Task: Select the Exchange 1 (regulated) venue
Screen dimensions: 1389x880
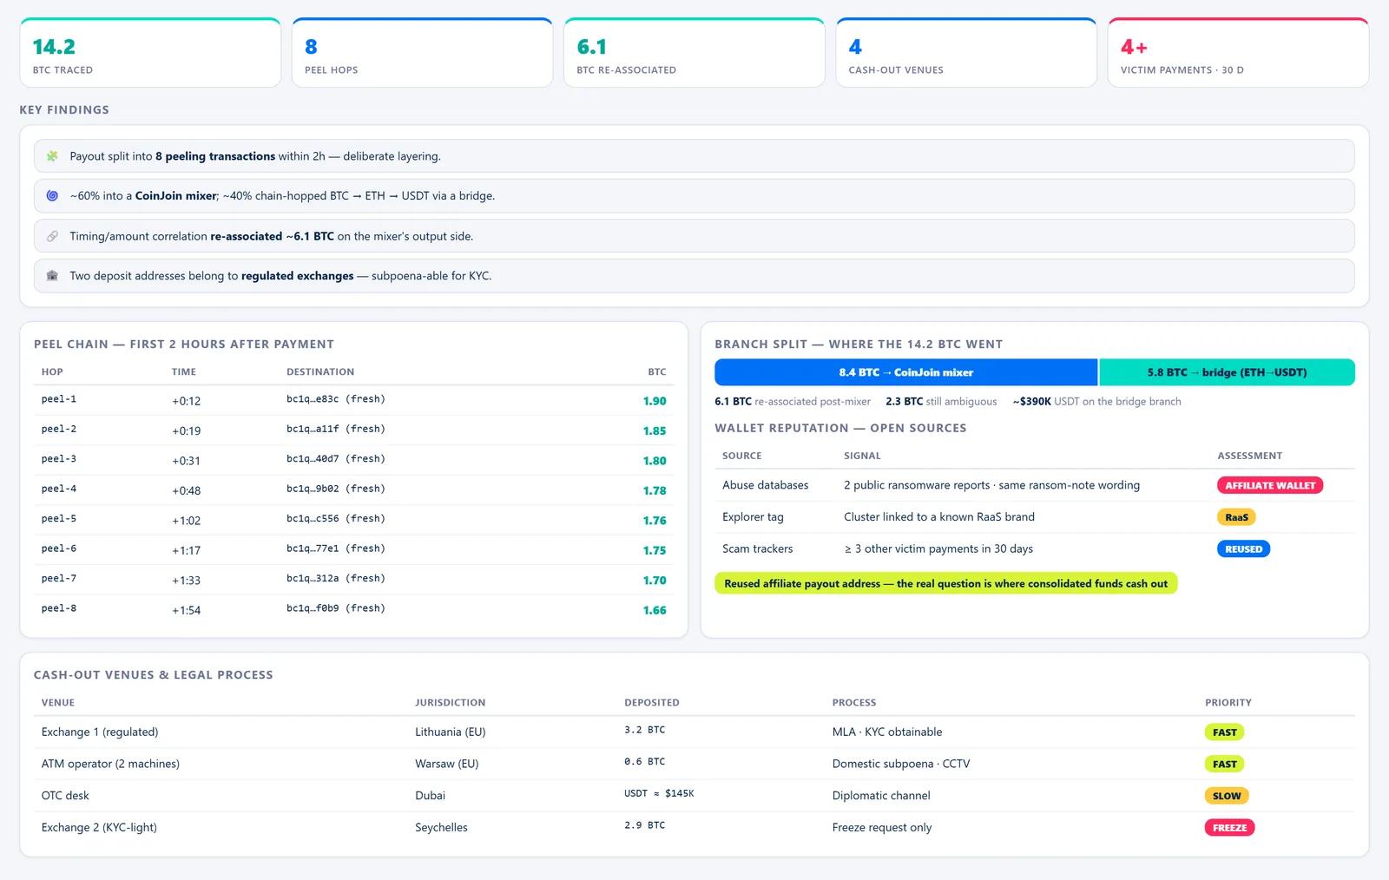Action: 100,732
